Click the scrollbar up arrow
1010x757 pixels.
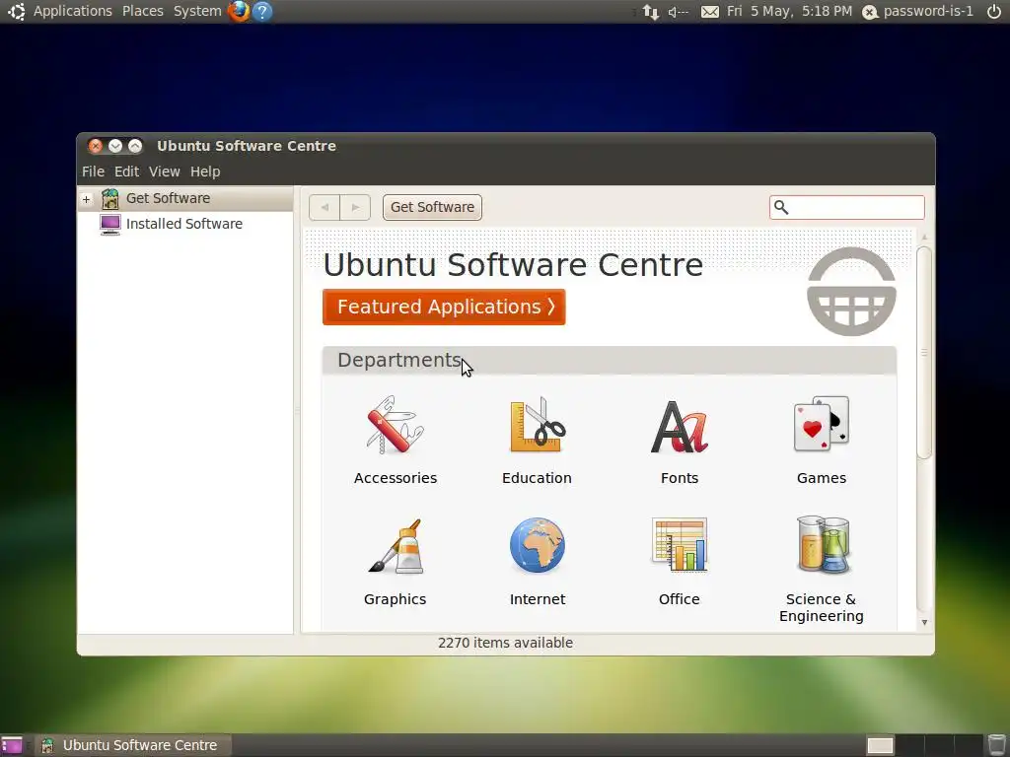[x=924, y=237]
